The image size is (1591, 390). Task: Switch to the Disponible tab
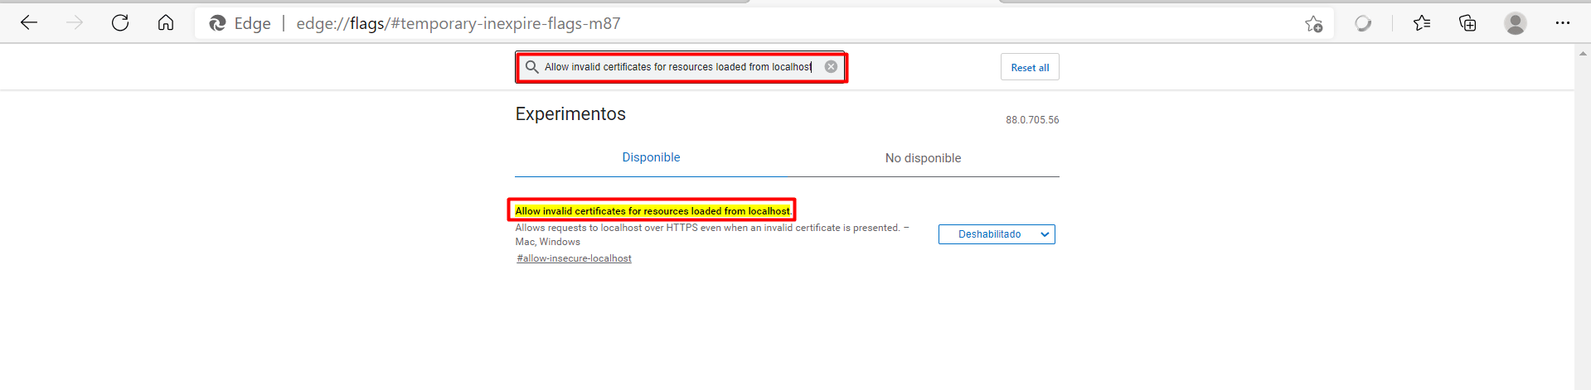pyautogui.click(x=651, y=157)
